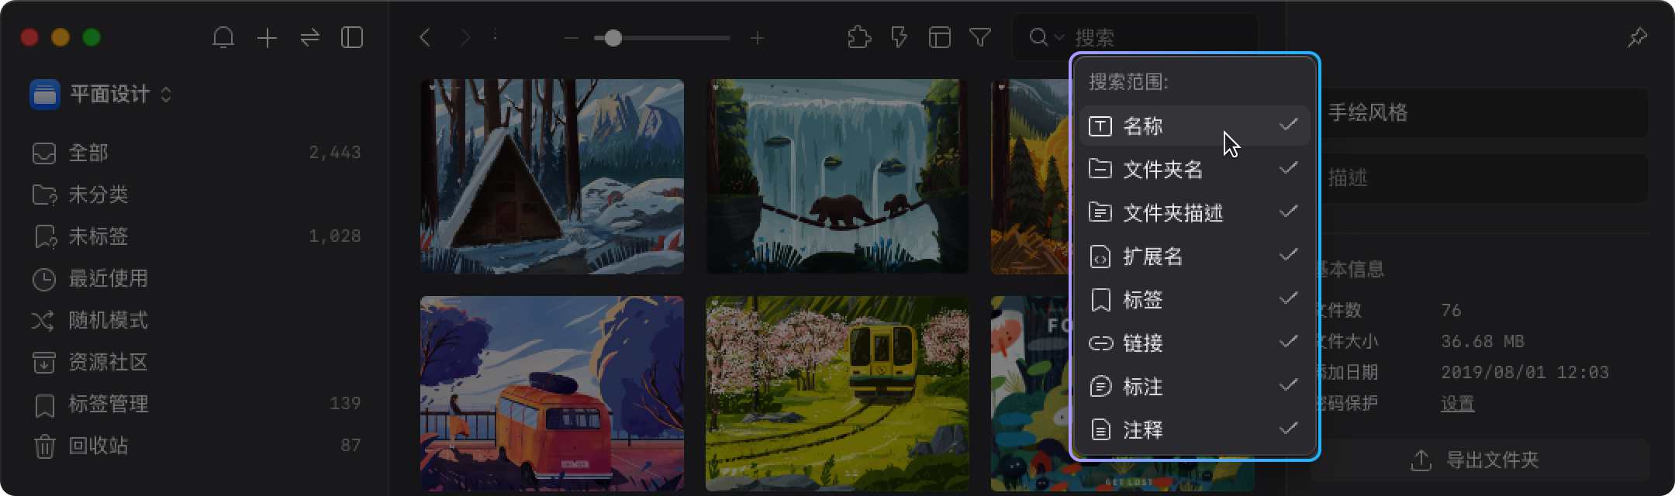Toggle 名称 search scope option
Image resolution: width=1675 pixels, height=496 pixels.
tap(1194, 126)
